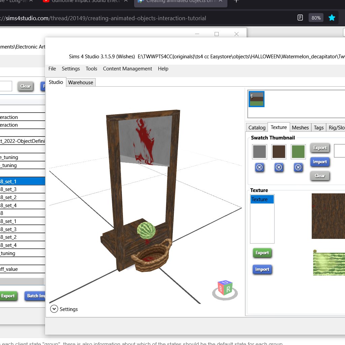Click the horizontal scrollbar in background window

click(22, 281)
